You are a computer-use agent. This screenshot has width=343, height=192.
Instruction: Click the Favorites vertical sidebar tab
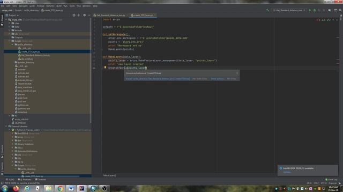pos(2,169)
